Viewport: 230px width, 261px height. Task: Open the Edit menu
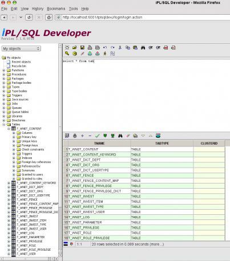pyautogui.click(x=14, y=9)
